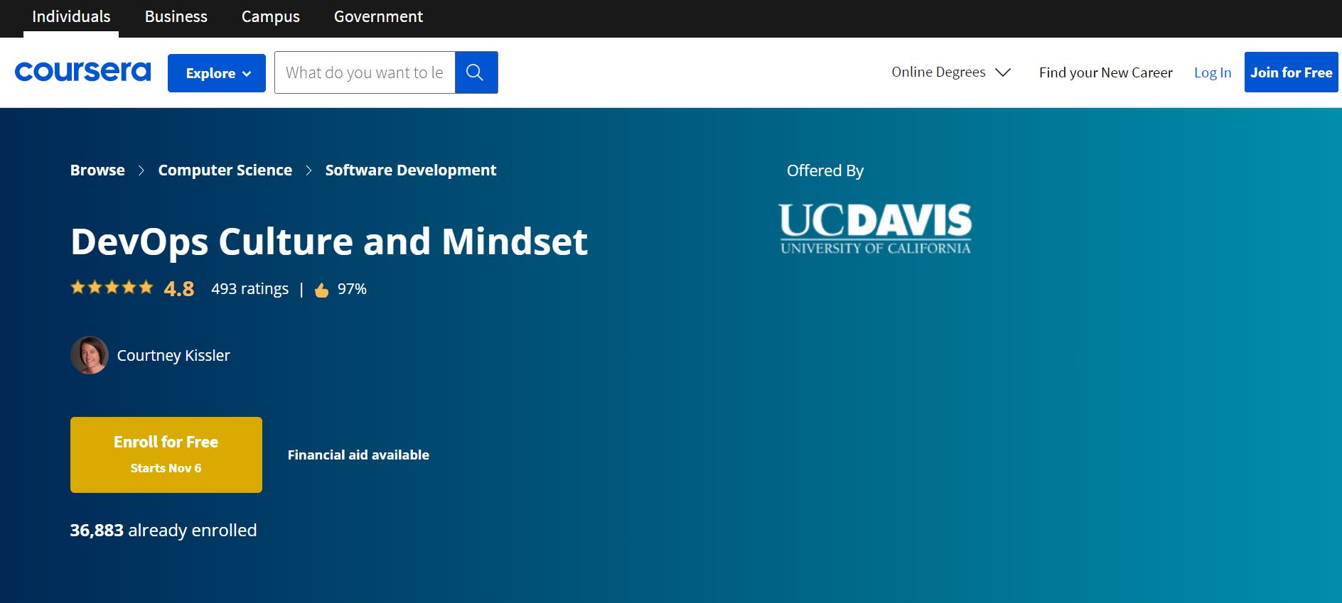The width and height of the screenshot is (1342, 603).
Task: Click the 4.8 rating score
Action: pos(179,289)
